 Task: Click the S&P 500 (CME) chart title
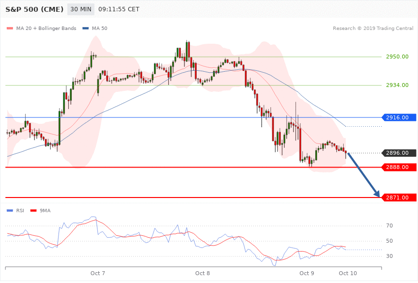pos(34,9)
